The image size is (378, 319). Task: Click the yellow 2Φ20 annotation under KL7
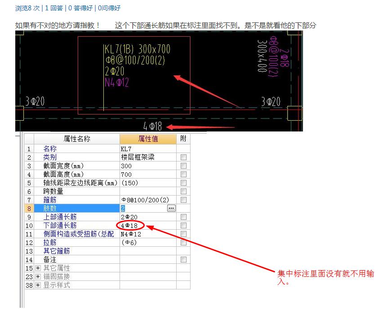[115, 71]
